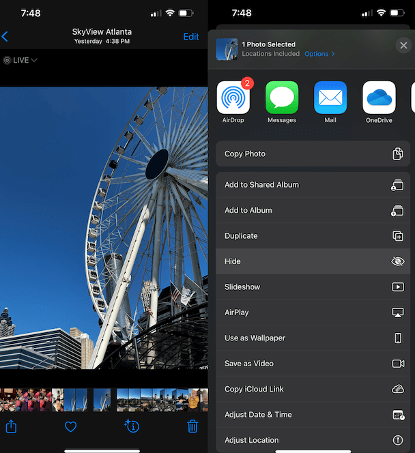Hide the photo via Hide row

[313, 261]
